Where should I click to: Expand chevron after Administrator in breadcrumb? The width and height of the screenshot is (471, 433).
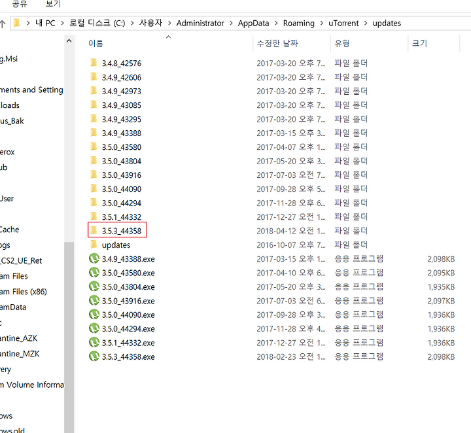click(x=231, y=23)
